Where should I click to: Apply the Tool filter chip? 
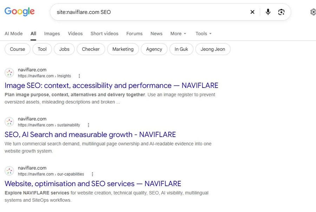42,49
